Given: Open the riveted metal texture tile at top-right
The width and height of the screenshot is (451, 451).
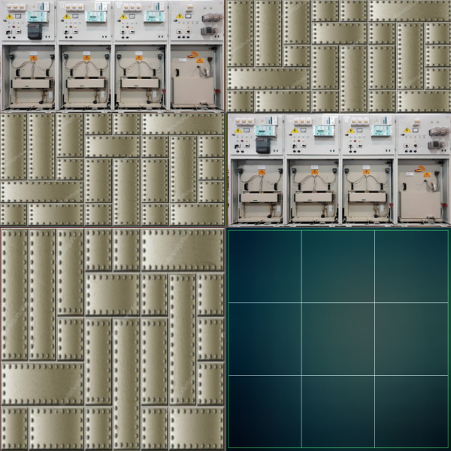Looking at the screenshot, I should pos(338,56).
